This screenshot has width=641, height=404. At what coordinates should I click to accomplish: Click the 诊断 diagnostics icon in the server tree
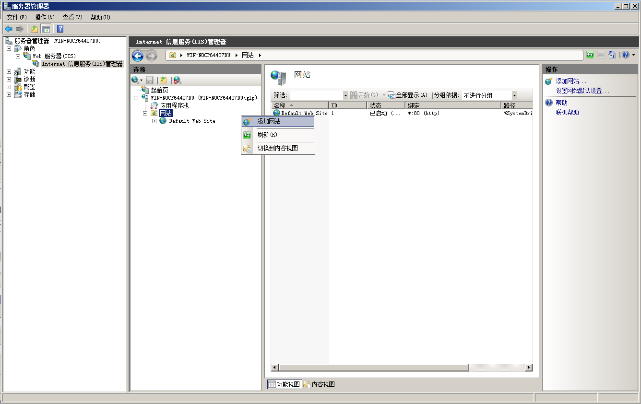18,79
